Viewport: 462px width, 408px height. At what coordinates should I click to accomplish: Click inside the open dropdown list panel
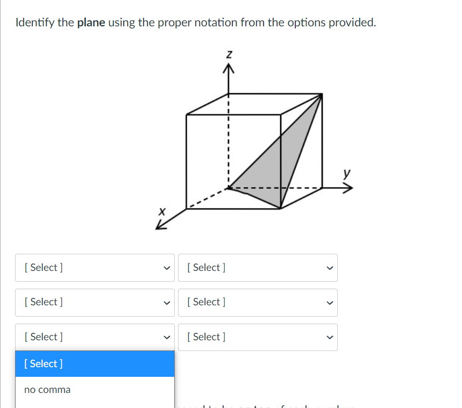pos(95,376)
